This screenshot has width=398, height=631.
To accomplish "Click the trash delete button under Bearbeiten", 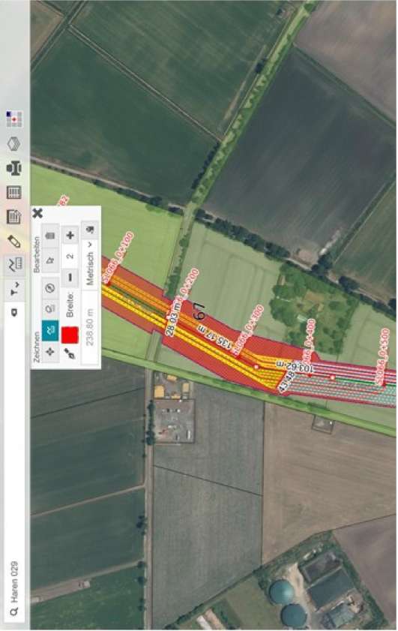I will tap(50, 236).
